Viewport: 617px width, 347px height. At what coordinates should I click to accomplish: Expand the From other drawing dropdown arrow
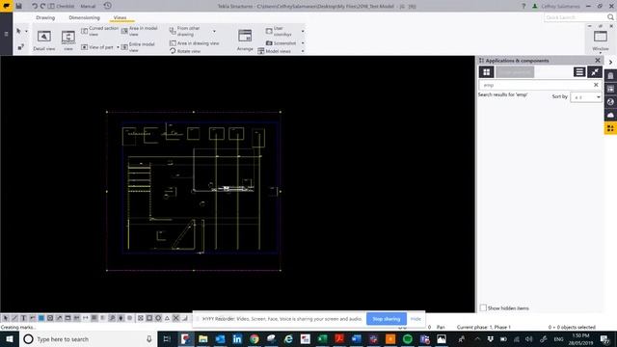[214, 31]
